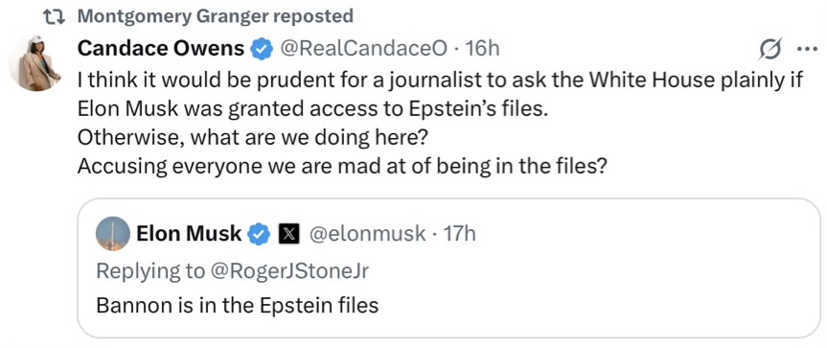The height and width of the screenshot is (348, 827).
Task: Open the three-dot more options menu
Action: (805, 50)
